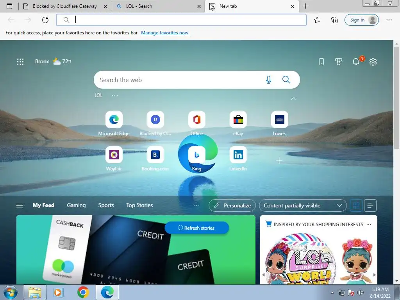Open more options next to LOL search
This screenshot has height=300, width=400.
coord(115,95)
